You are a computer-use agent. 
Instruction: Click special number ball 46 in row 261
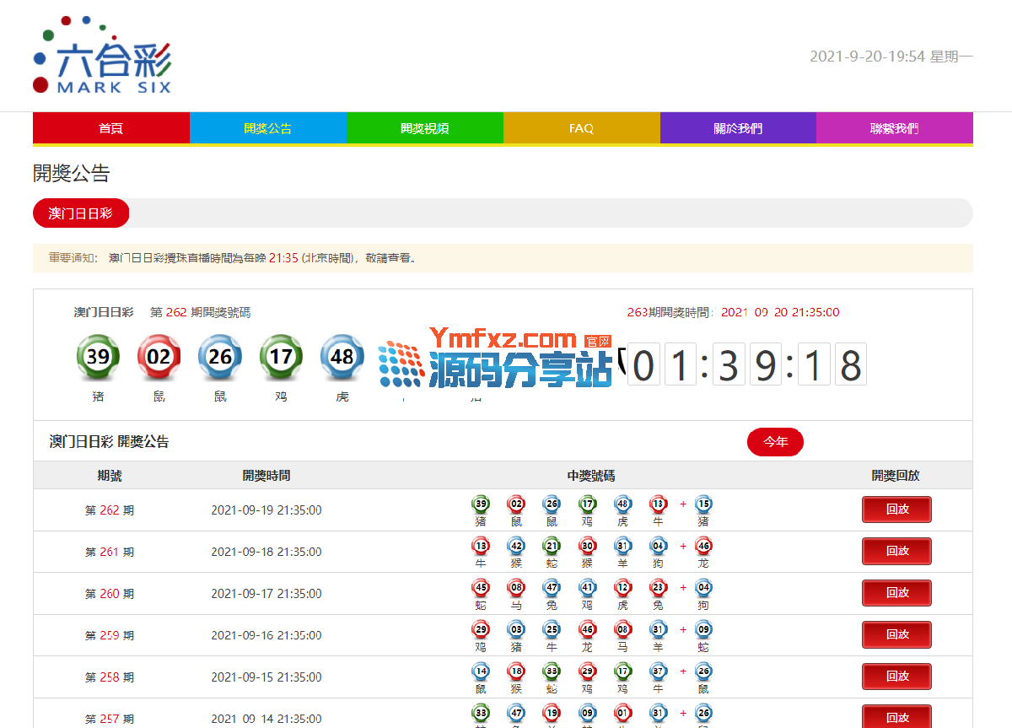tap(703, 547)
